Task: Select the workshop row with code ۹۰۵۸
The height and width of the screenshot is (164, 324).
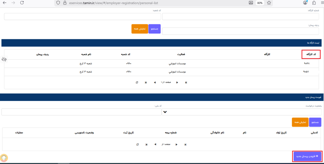Action: tap(161, 72)
